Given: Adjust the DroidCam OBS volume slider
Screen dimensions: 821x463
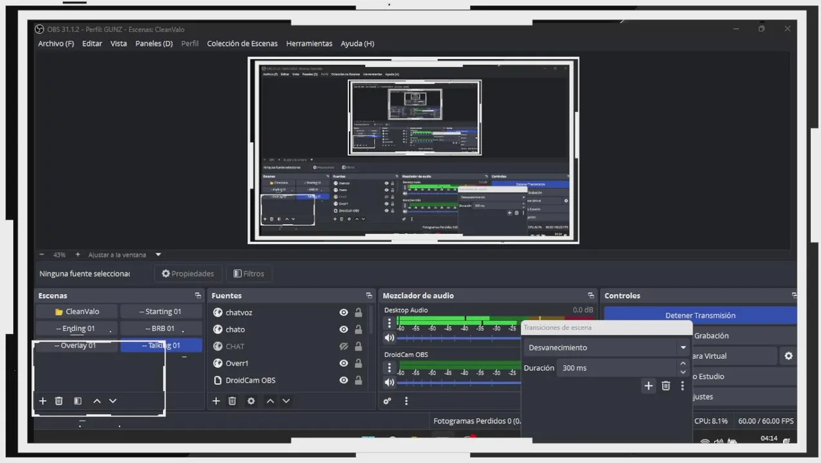Looking at the screenshot, I should coord(458,382).
